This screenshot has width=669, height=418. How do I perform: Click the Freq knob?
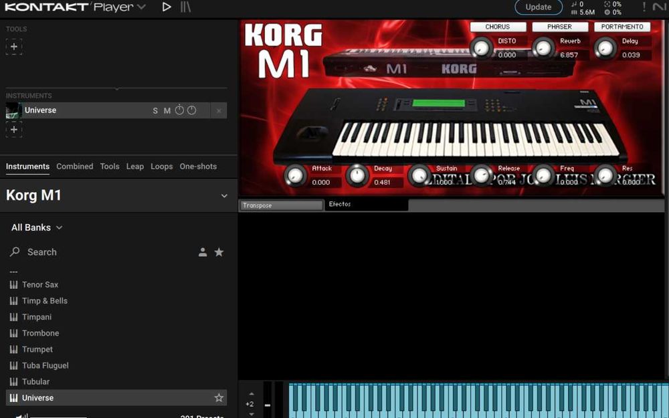tap(543, 175)
